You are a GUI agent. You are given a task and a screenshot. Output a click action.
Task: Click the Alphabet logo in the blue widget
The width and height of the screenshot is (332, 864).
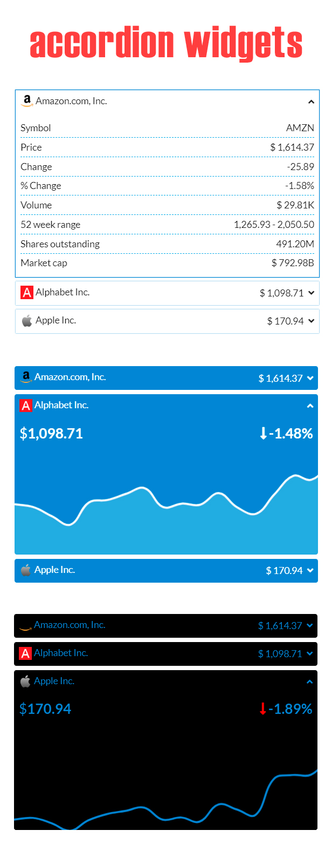26,406
